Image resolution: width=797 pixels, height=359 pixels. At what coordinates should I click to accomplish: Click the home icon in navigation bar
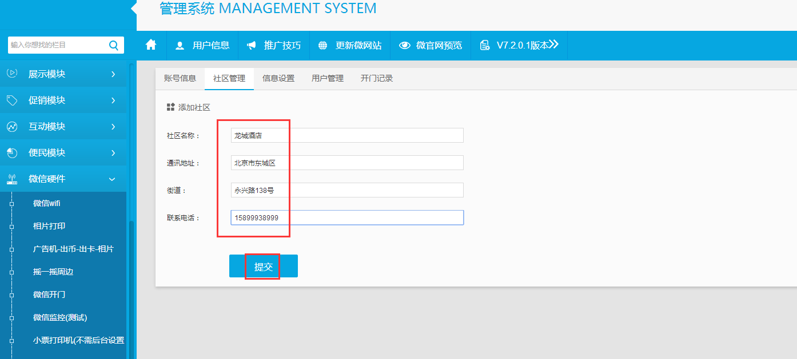coord(151,45)
